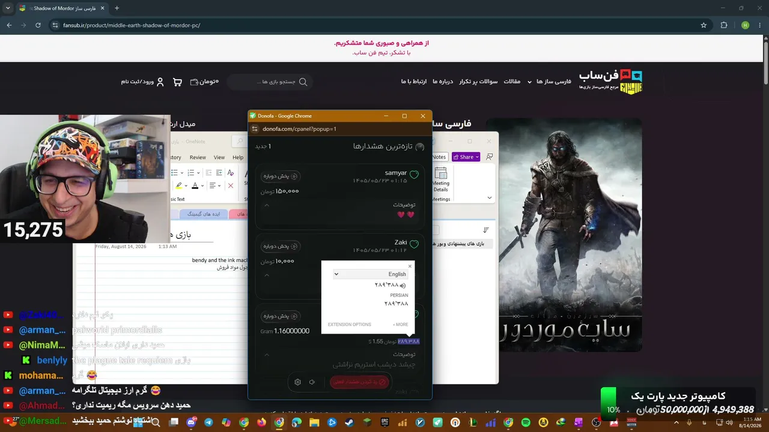Click the OneNote sort pages icon
Image resolution: width=769 pixels, height=432 pixels.
point(486,230)
